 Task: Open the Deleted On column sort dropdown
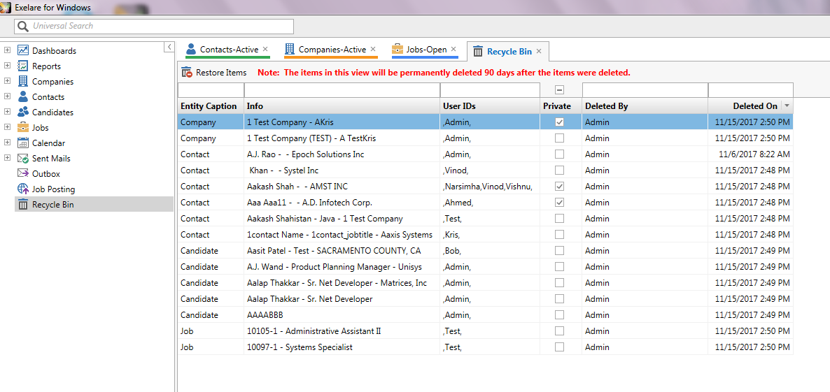pos(787,106)
